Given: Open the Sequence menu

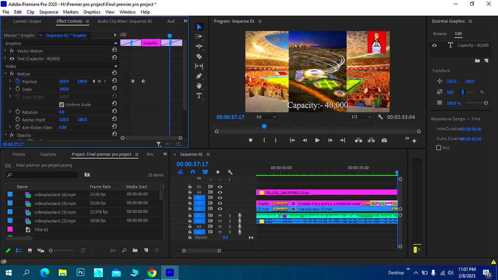Looking at the screenshot, I should (x=49, y=12).
